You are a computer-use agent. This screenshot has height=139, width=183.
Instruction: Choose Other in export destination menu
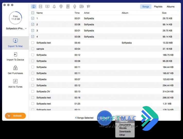[125, 135]
